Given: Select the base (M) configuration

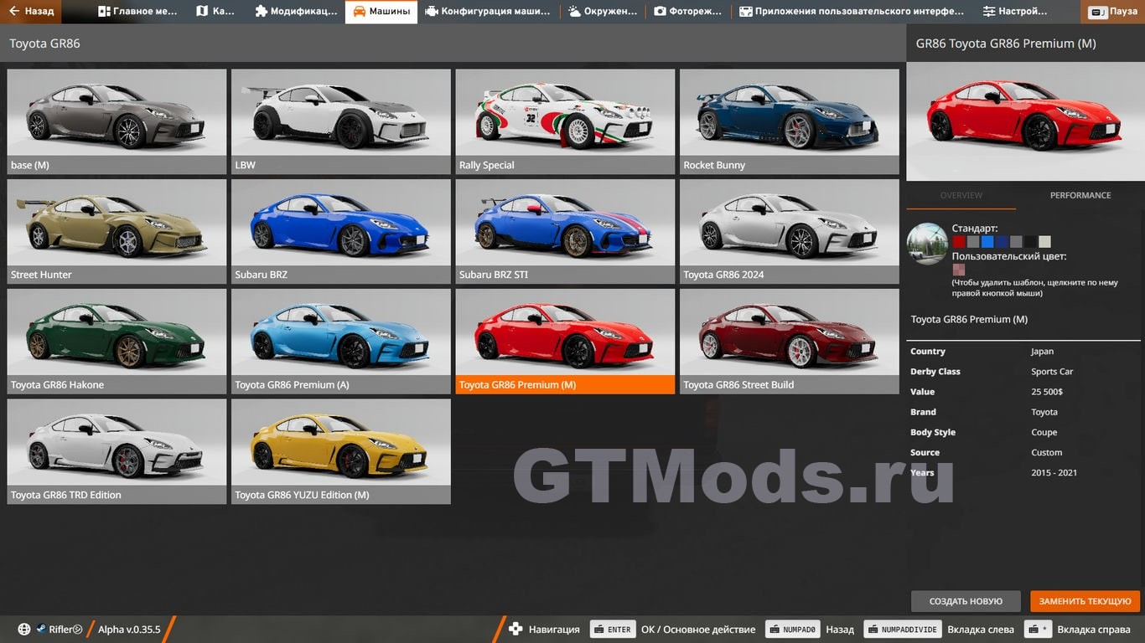Looking at the screenshot, I should (x=117, y=121).
